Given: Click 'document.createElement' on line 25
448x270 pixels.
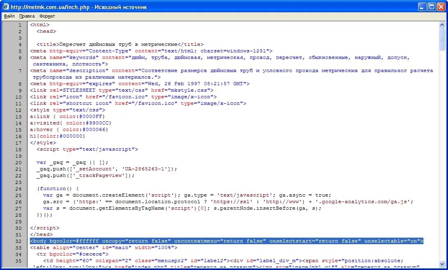Looking at the screenshot, I should click(x=109, y=195).
